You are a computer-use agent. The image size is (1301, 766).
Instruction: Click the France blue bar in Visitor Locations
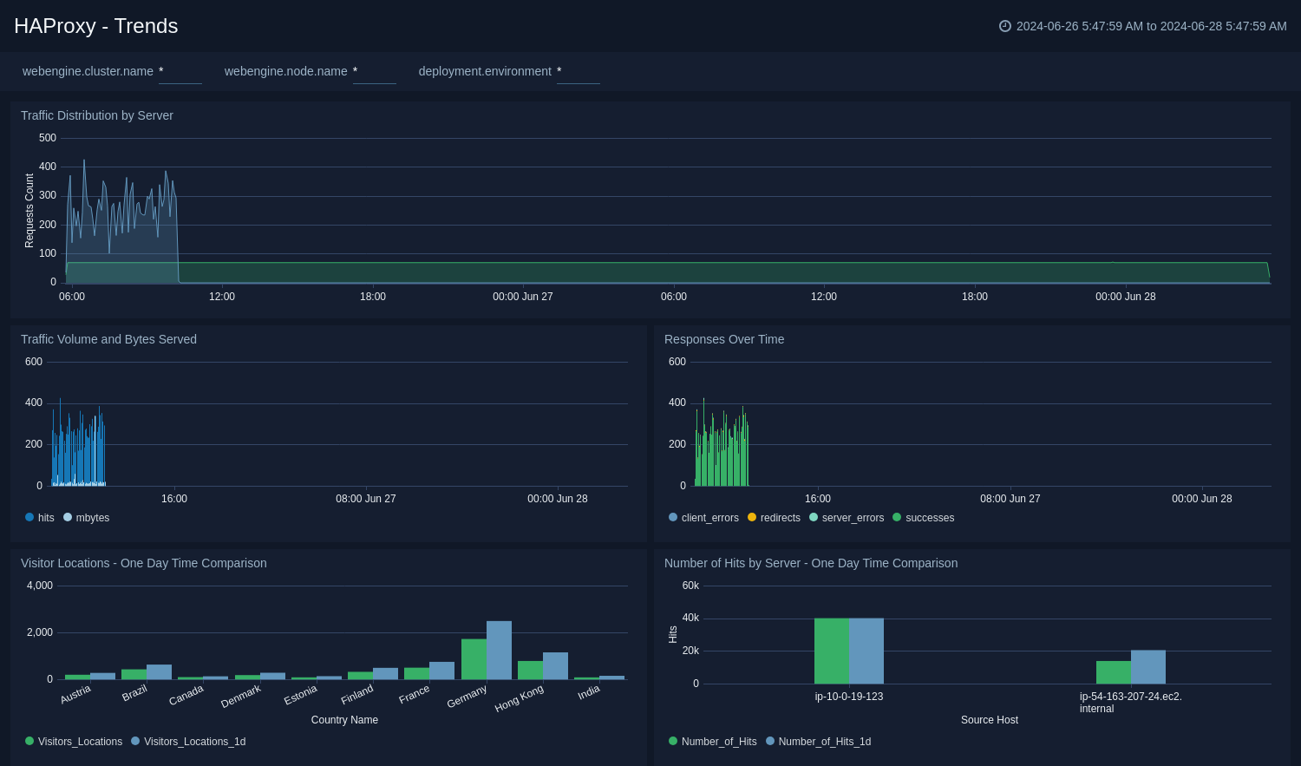tap(441, 671)
